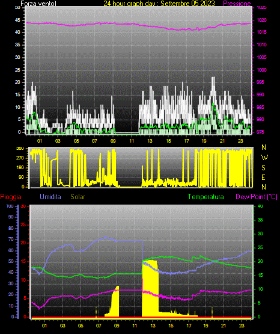
Task: Click the '24 hour graph day : Settembre 05 2023' heading
Action: click(159, 4)
